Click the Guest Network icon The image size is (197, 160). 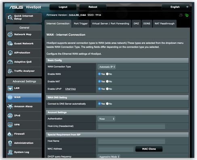click(x=10, y=43)
